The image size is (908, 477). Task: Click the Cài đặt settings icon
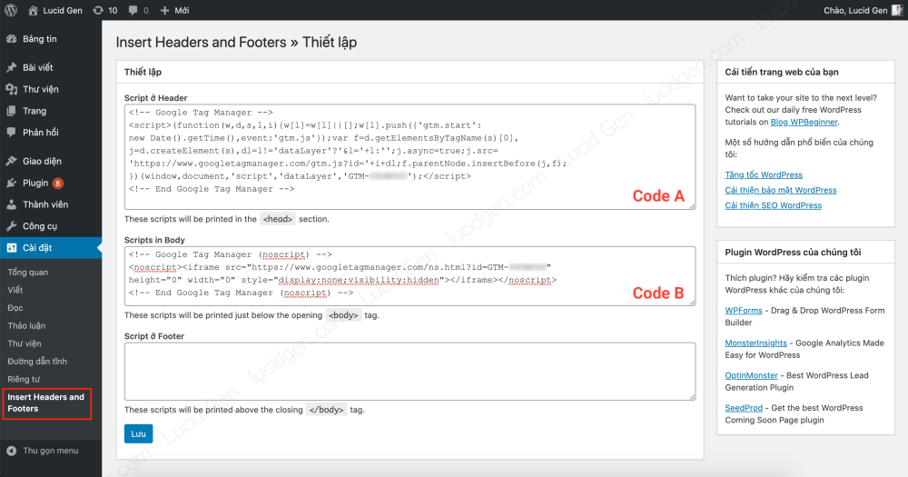[12, 247]
